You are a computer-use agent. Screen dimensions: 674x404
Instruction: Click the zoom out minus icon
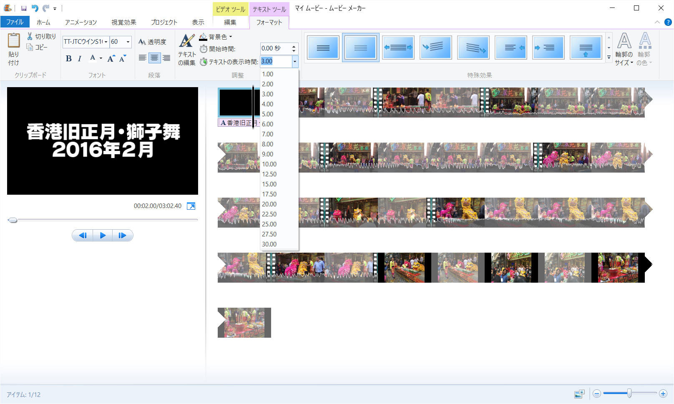[x=597, y=394]
